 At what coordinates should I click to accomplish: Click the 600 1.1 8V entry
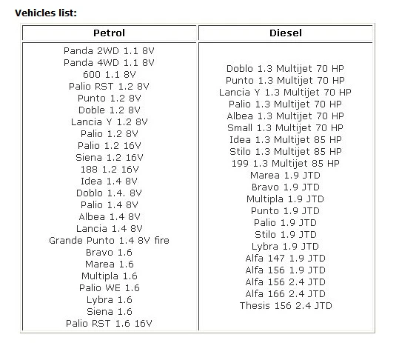click(x=109, y=74)
